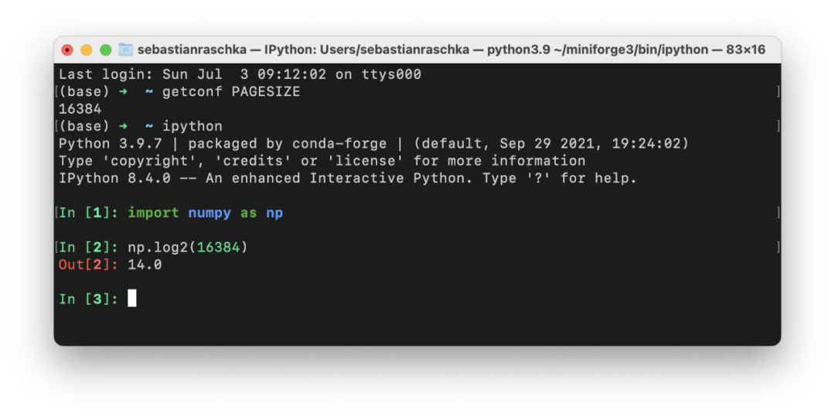The image size is (835, 417).
Task: Click the green zoom window button
Action: click(x=105, y=50)
